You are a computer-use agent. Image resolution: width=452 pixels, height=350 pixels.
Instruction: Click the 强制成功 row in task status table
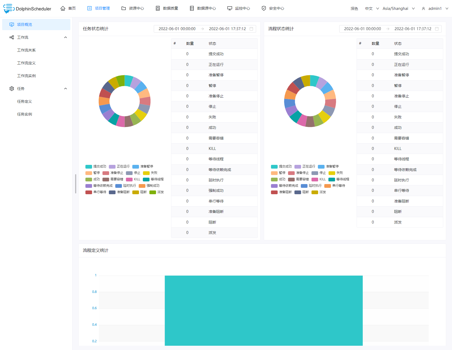click(x=214, y=190)
